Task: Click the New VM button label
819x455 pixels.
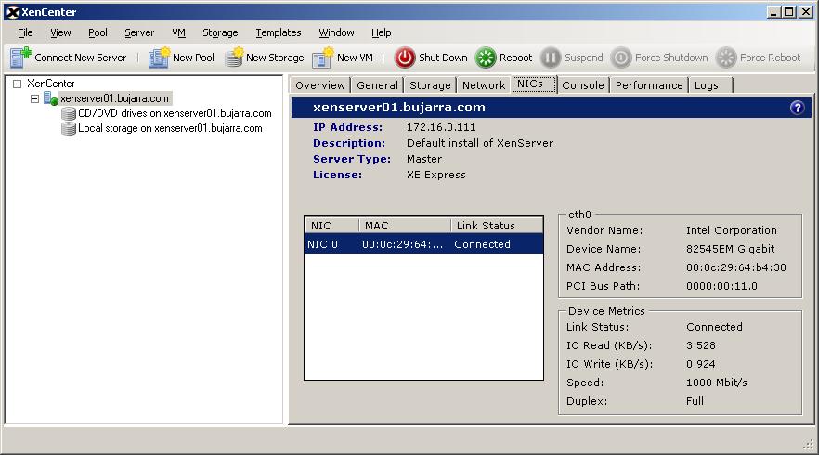Action: click(355, 58)
